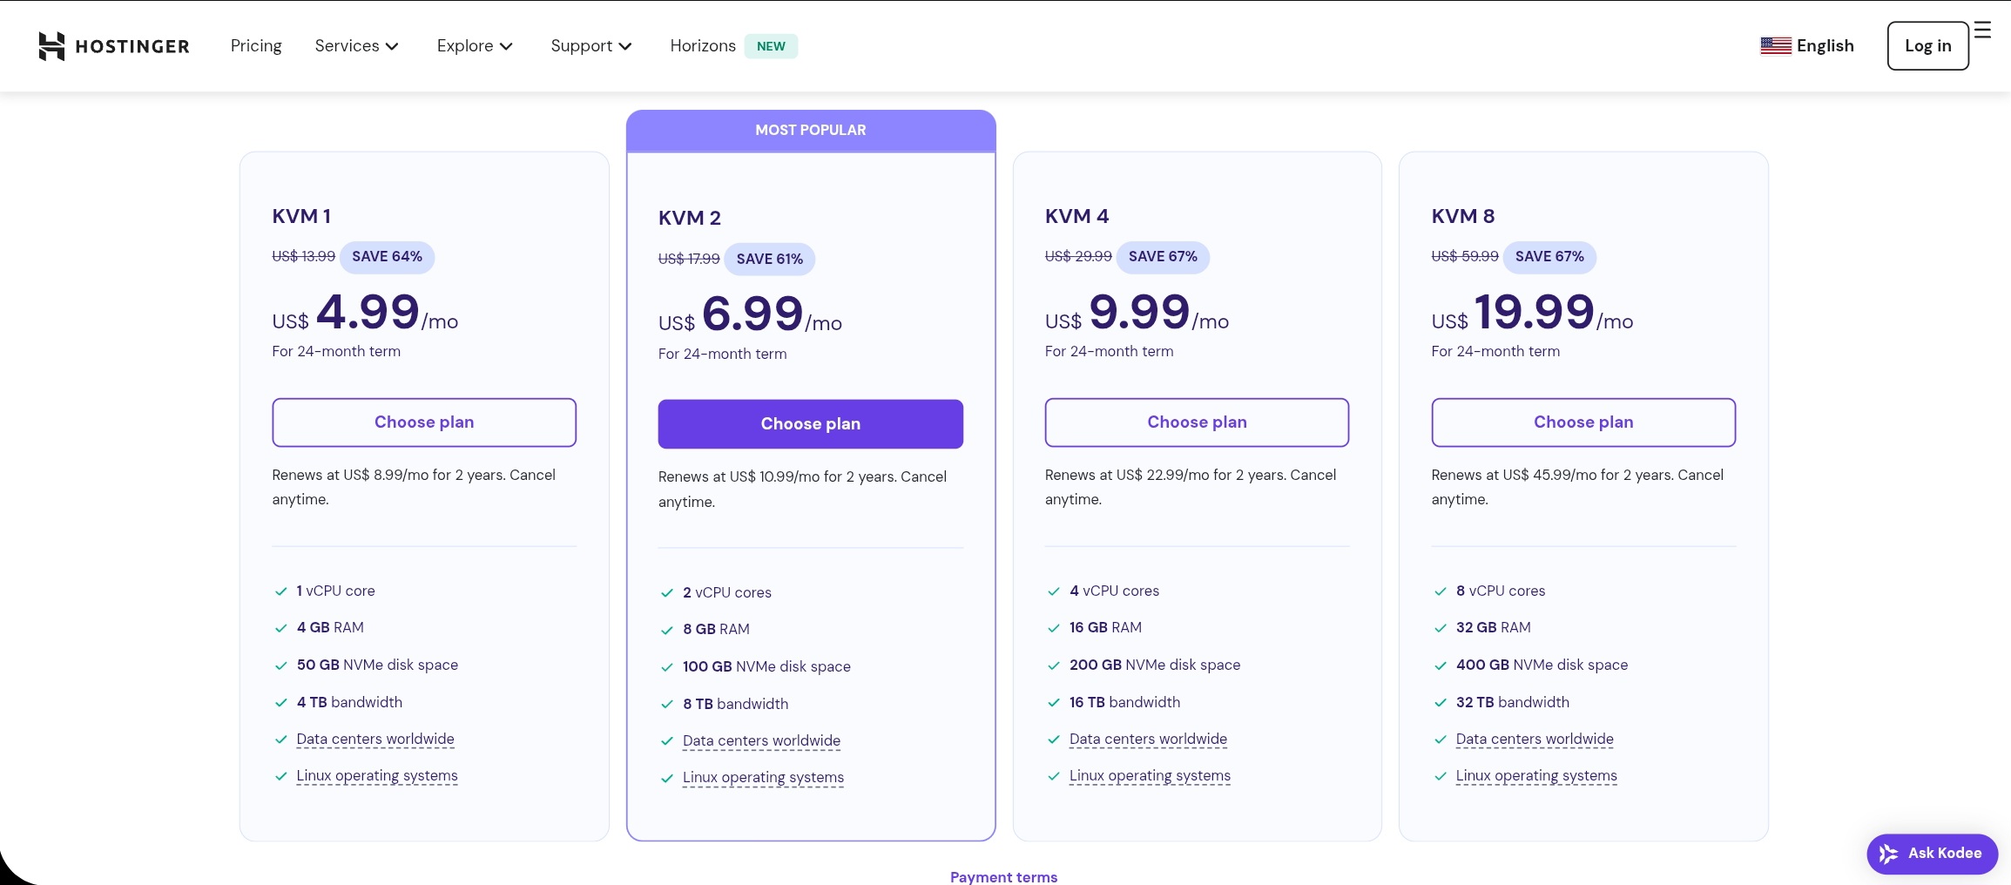This screenshot has width=2011, height=885.
Task: Open the hamburger menu icon
Action: click(x=1982, y=30)
